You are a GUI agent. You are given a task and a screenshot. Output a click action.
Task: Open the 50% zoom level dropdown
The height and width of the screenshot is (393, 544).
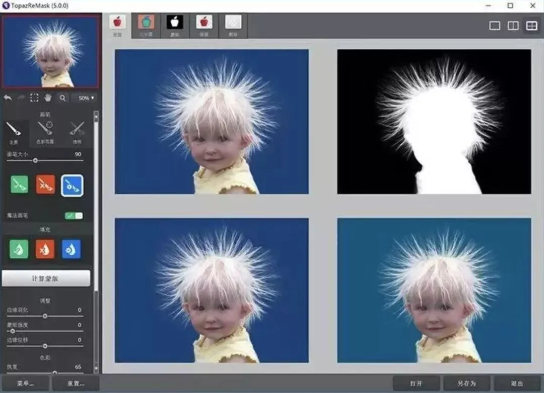point(86,98)
